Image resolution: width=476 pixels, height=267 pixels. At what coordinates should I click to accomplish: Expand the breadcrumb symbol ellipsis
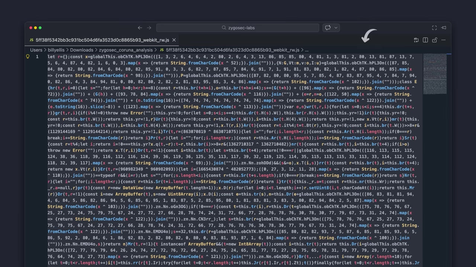(307, 50)
